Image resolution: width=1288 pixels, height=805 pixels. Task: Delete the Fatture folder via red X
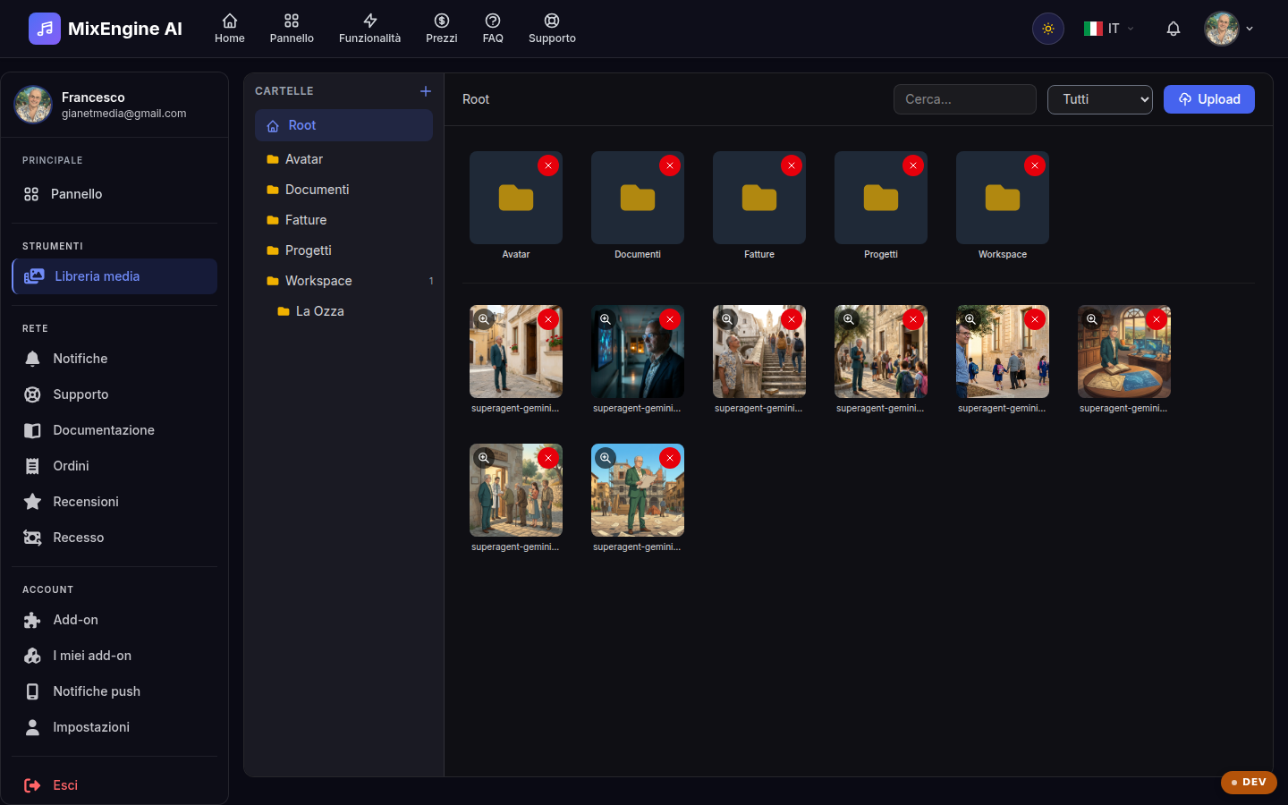point(792,165)
